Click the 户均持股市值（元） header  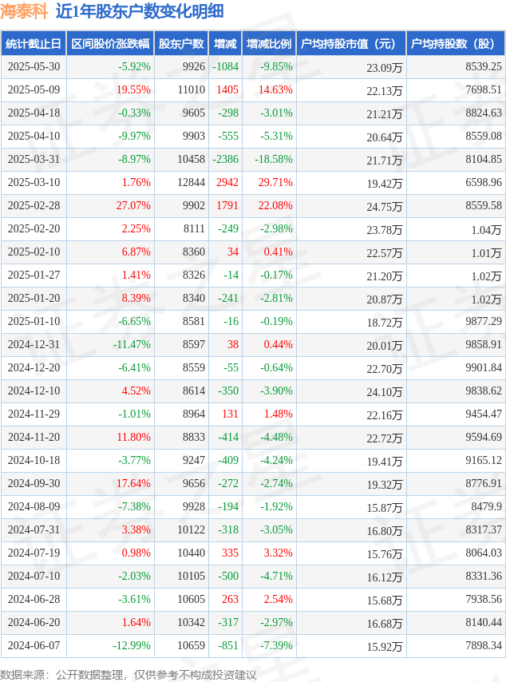tap(351, 43)
